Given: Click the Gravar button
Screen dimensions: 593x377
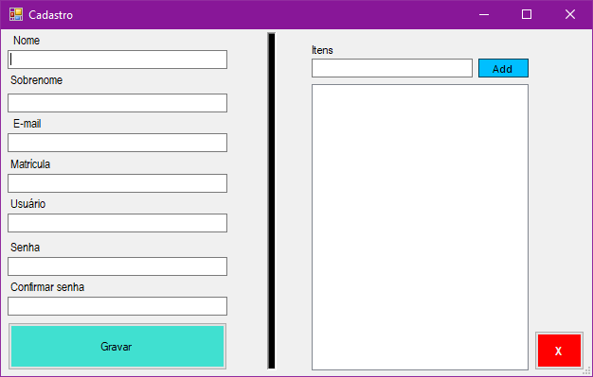Looking at the screenshot, I should (x=117, y=347).
